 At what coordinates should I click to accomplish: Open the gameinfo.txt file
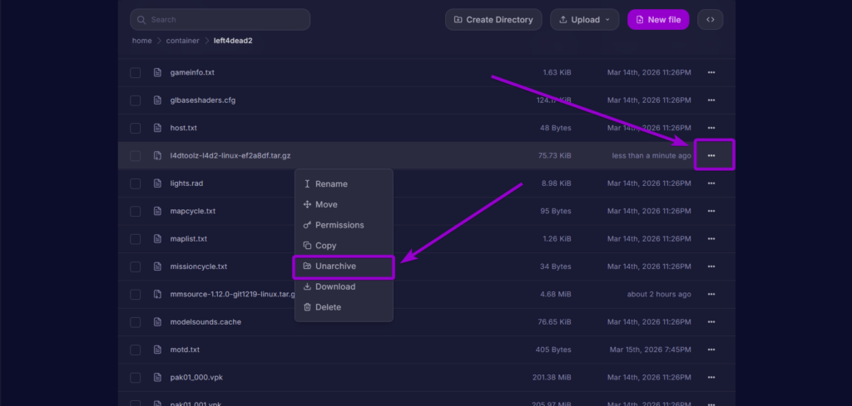(192, 72)
